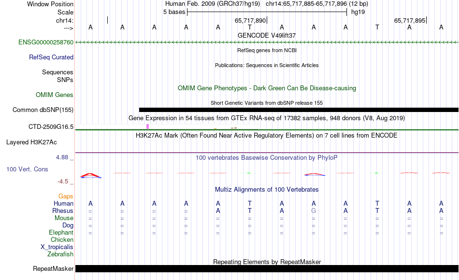Click the pink bar in the GTEx chart
Viewport: 459px width, 280px height.
147,126
